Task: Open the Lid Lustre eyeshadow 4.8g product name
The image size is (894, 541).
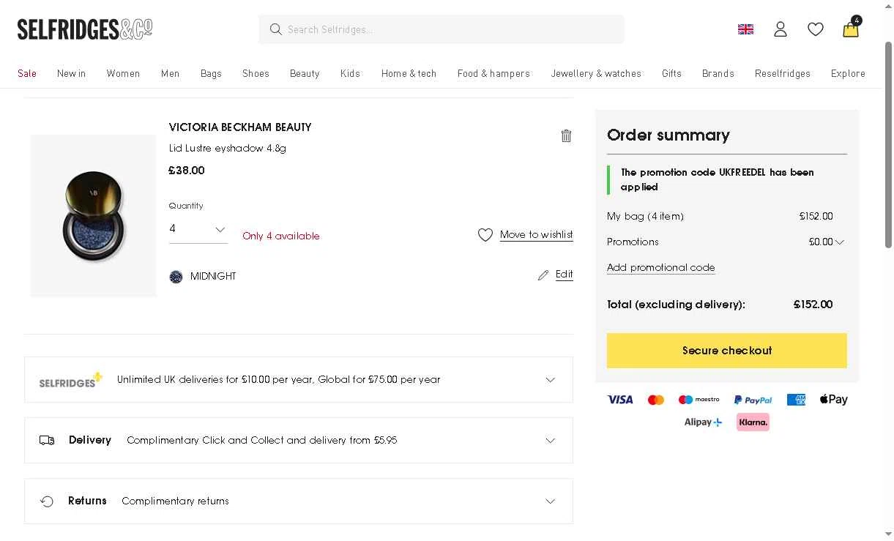Action: pyautogui.click(x=228, y=149)
